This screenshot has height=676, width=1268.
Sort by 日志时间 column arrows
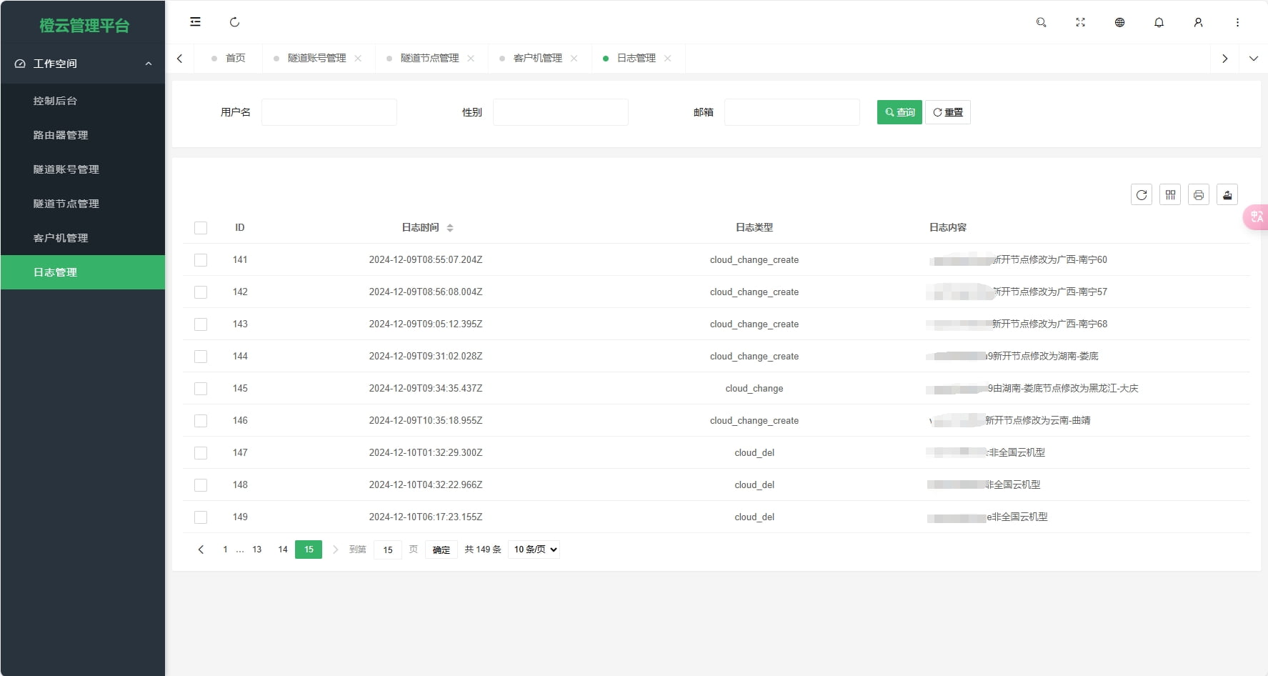coord(450,227)
